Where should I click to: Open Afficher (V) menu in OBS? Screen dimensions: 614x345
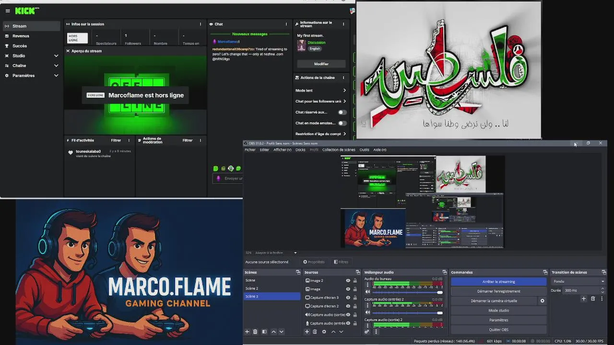(x=282, y=149)
